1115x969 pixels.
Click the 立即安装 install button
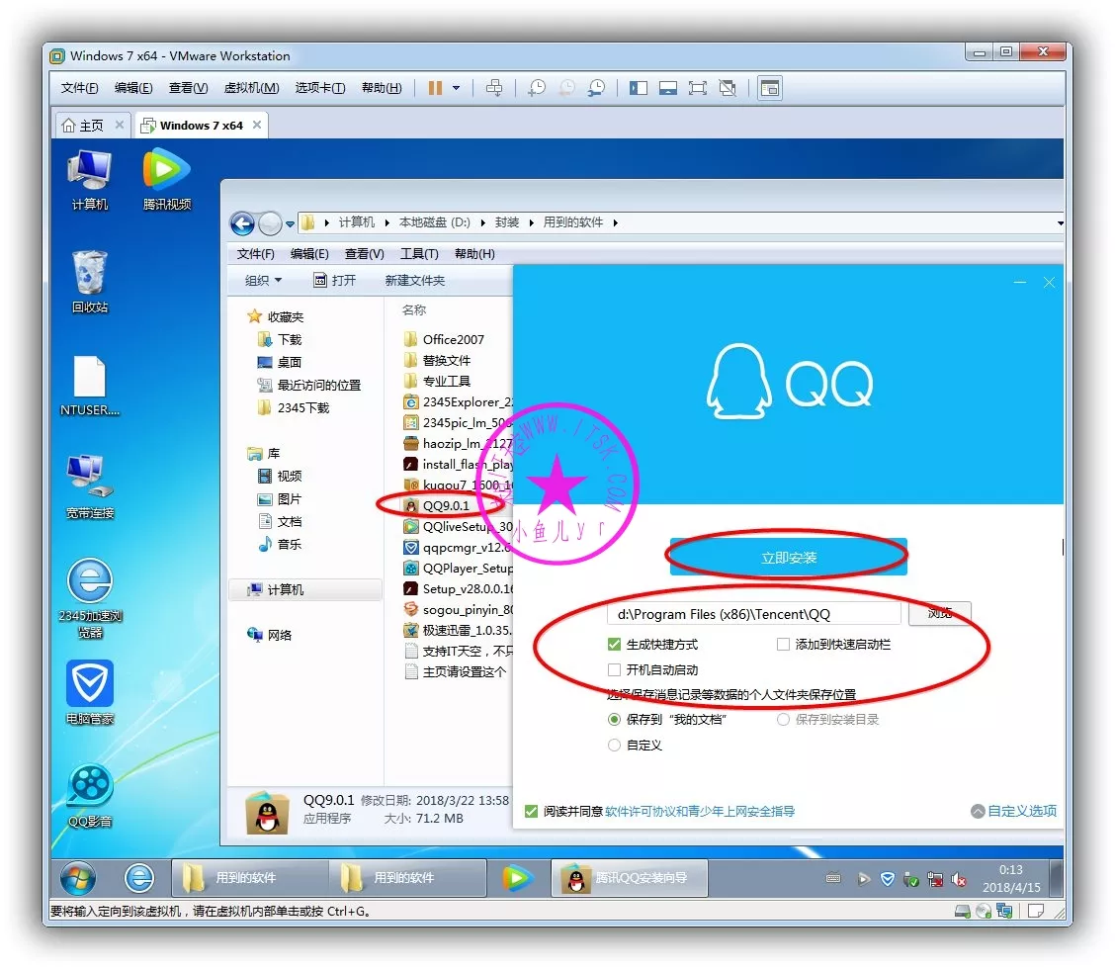tap(788, 558)
